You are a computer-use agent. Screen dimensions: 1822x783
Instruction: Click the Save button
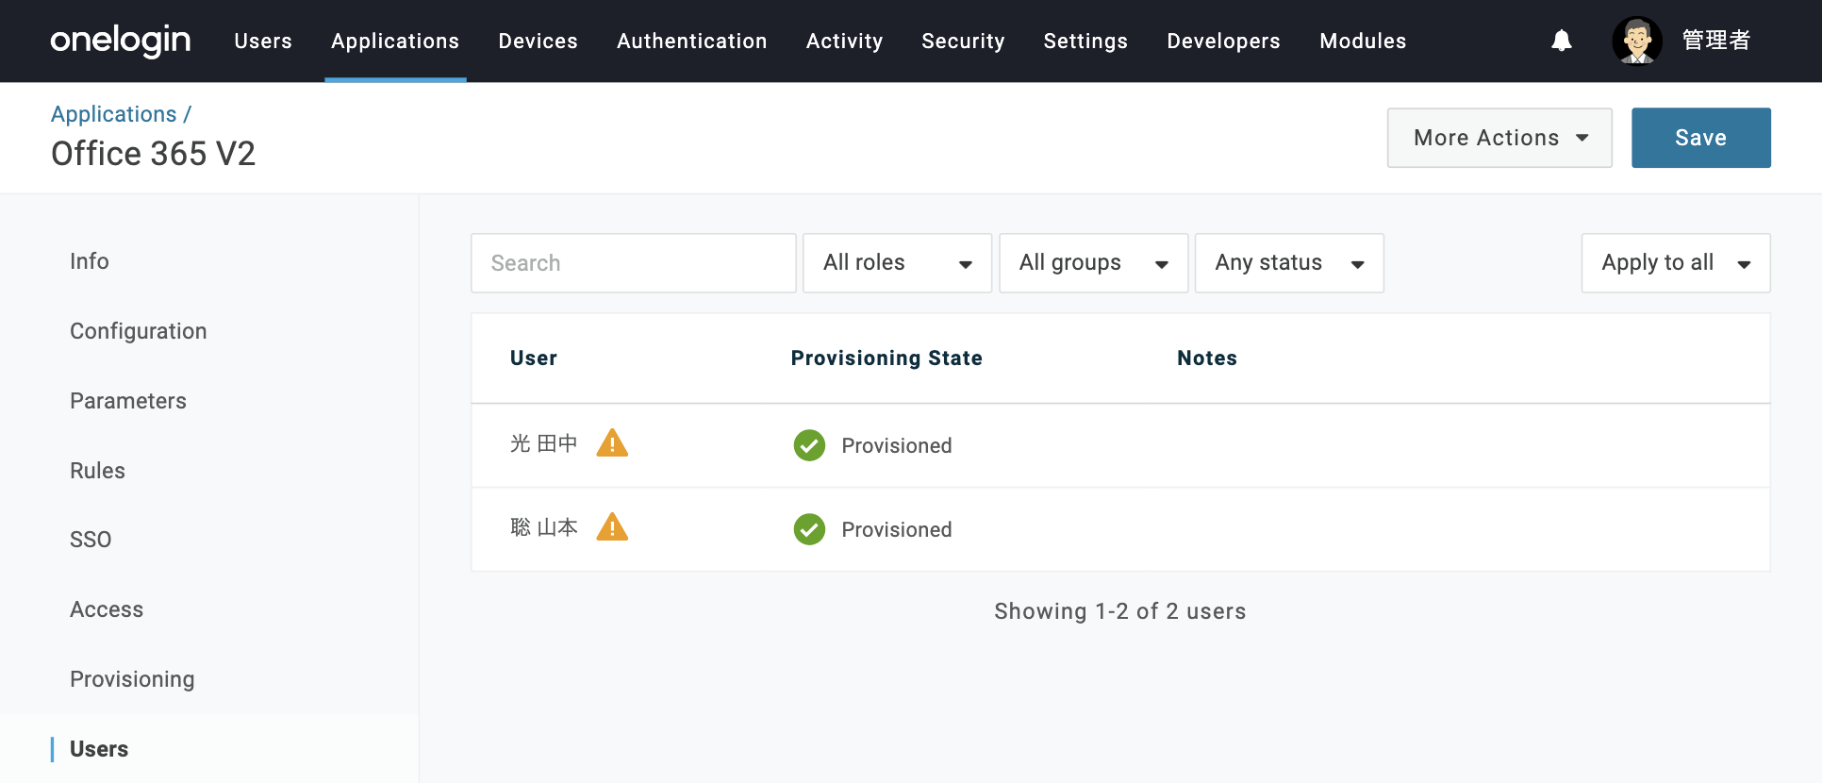click(x=1701, y=138)
